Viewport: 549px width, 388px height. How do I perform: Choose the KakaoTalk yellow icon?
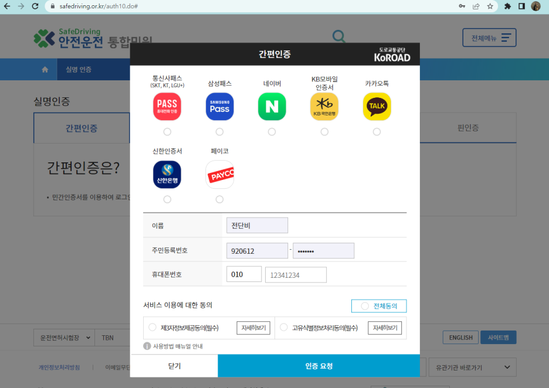click(x=377, y=106)
